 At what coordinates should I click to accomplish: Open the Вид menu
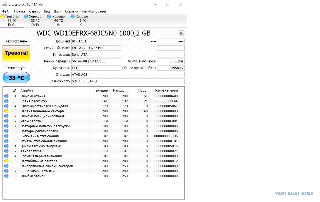coord(47,11)
